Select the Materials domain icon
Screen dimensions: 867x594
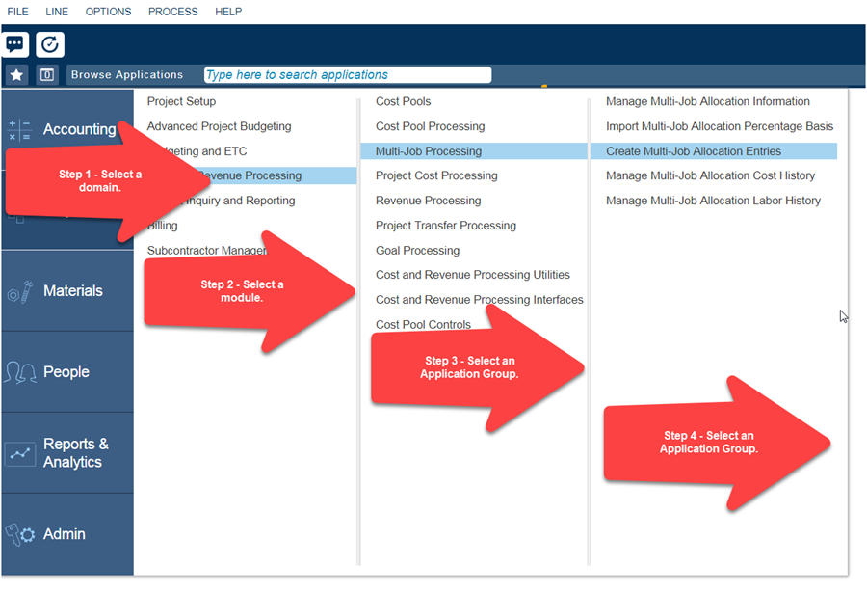20,291
